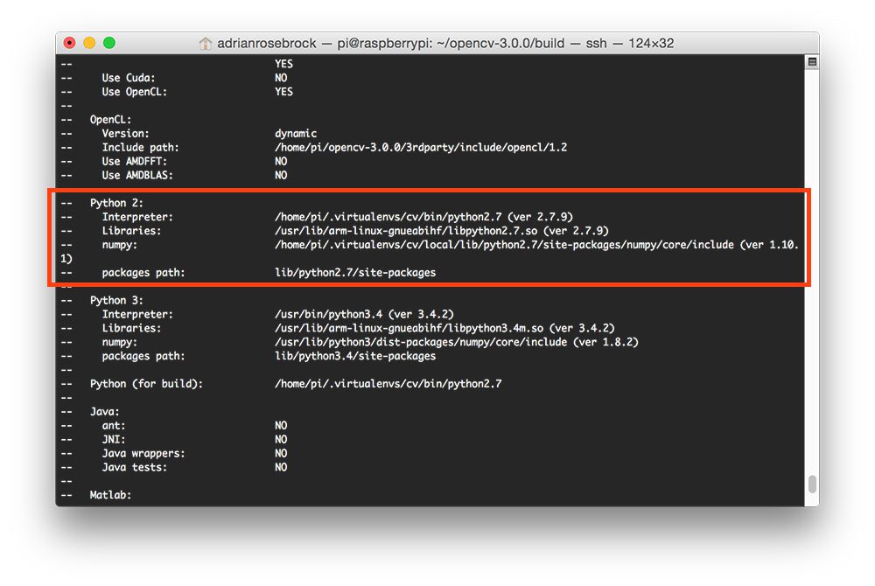Click the 'ant:' line

pos(193,425)
